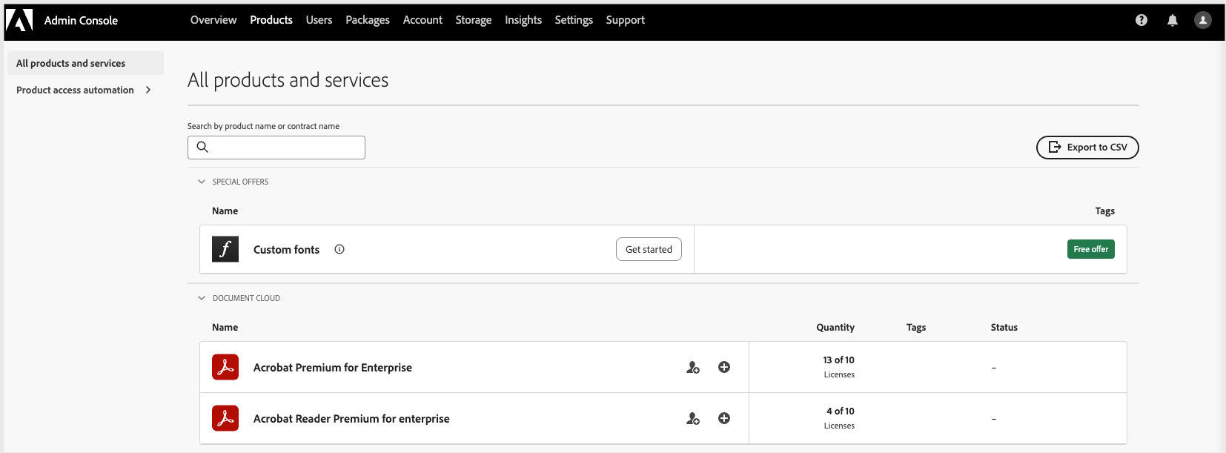Collapse the Special Offers section

pyautogui.click(x=202, y=182)
